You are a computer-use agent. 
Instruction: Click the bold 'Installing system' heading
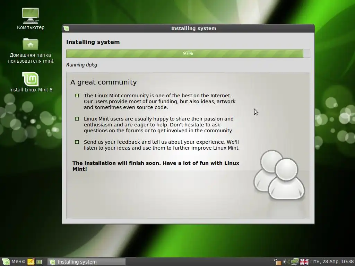pos(93,42)
